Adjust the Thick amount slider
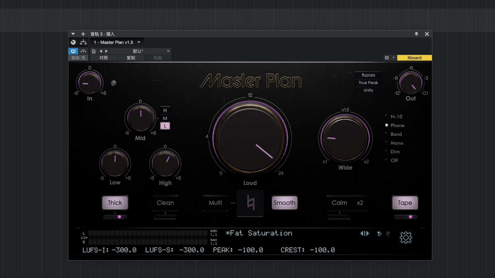The image size is (495, 278). (x=115, y=217)
